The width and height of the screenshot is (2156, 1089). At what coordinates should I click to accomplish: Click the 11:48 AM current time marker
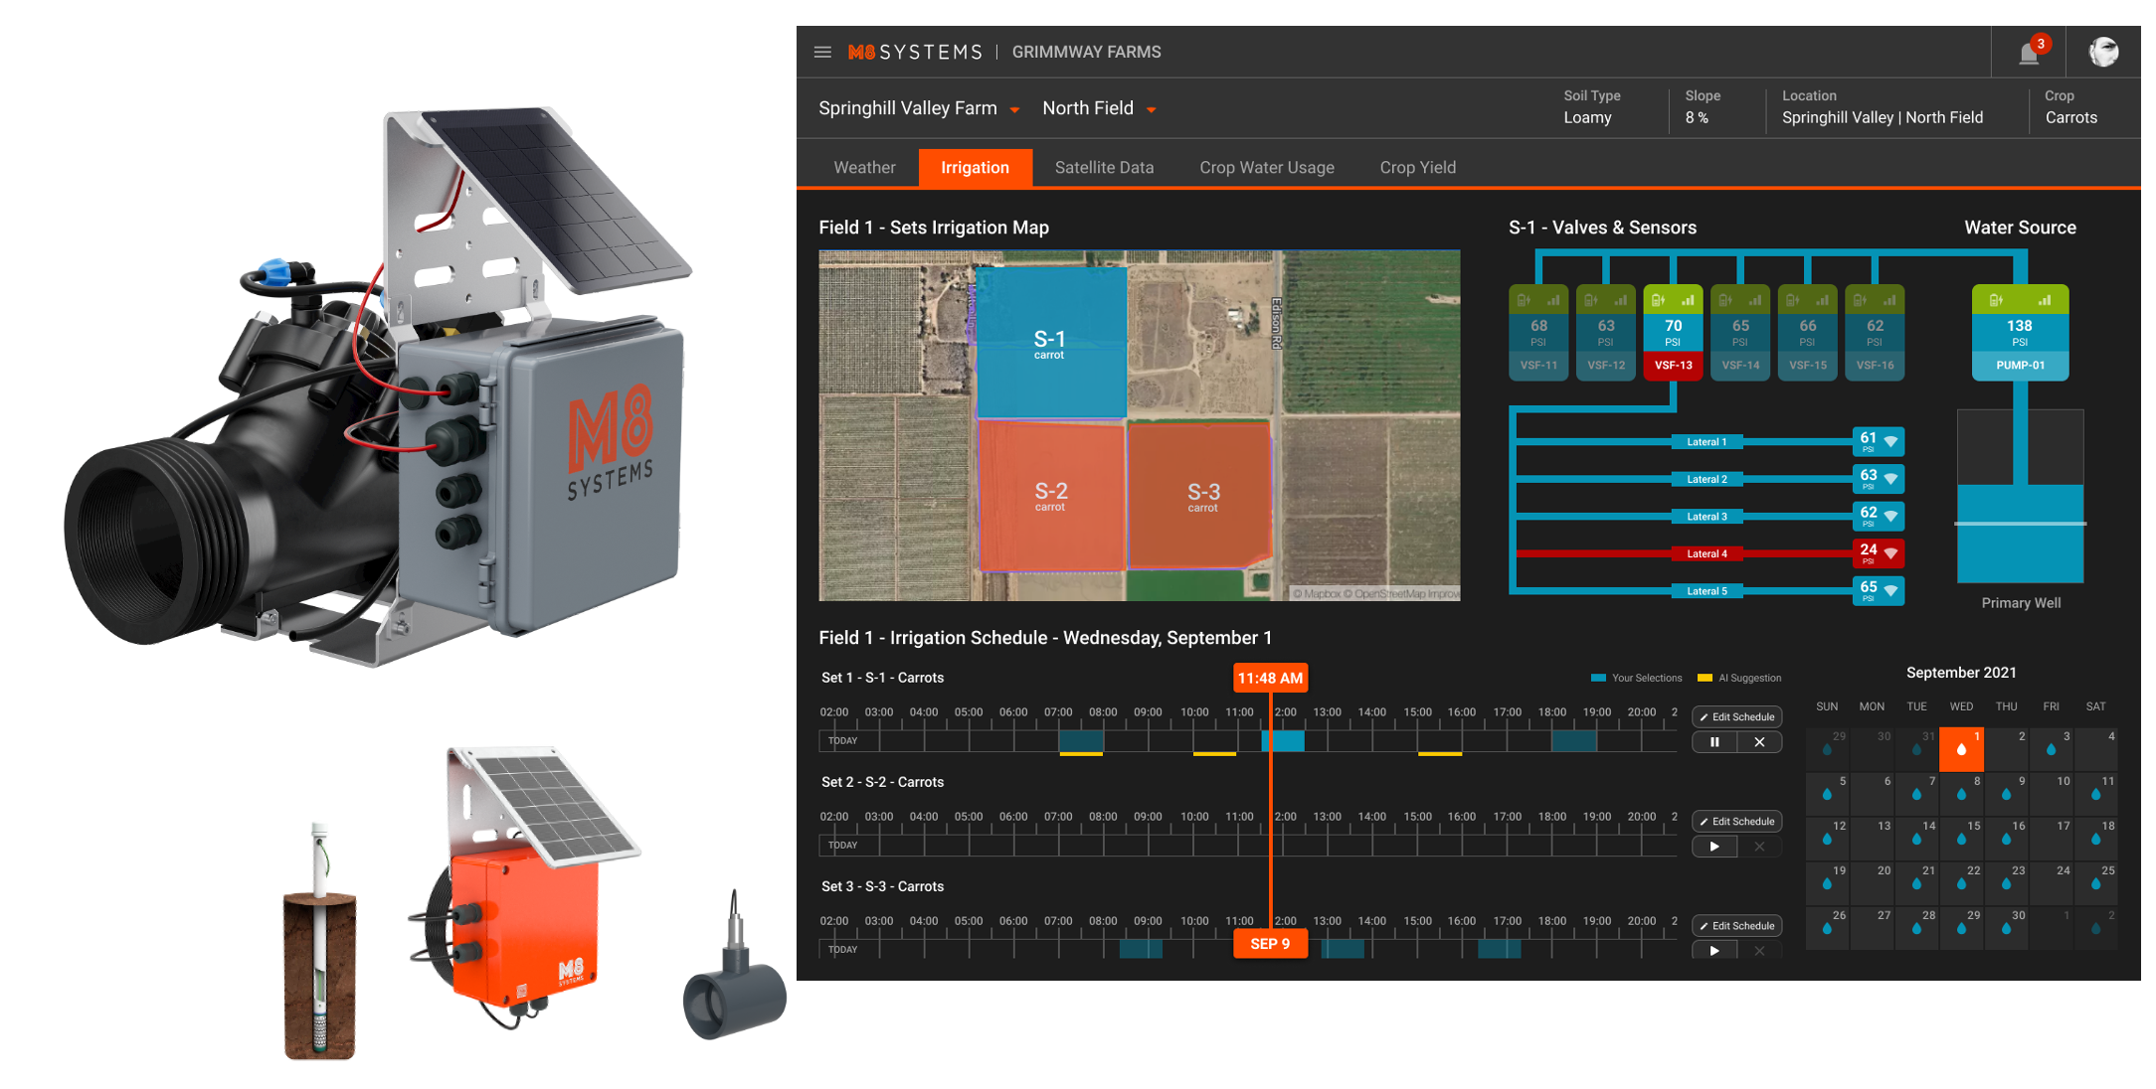point(1270,678)
